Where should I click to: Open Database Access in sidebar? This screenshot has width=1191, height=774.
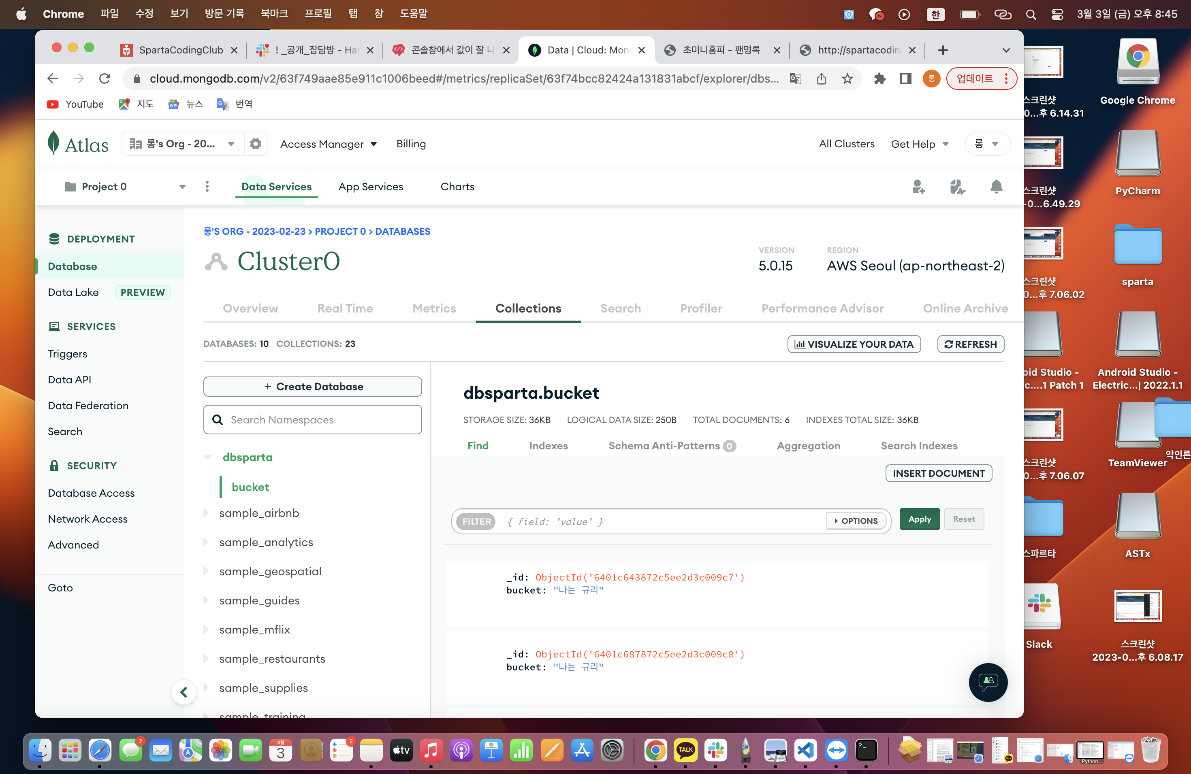91,493
